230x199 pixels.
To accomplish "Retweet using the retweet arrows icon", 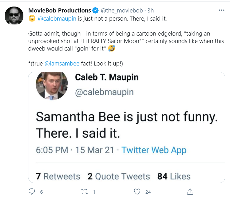I will click(84, 192).
